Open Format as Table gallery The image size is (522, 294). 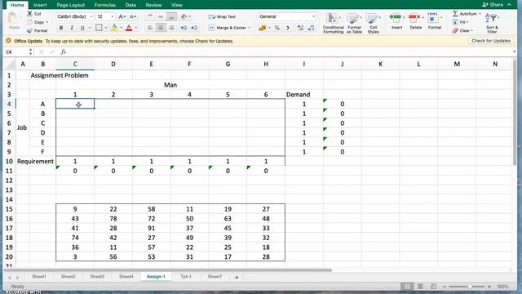point(354,24)
